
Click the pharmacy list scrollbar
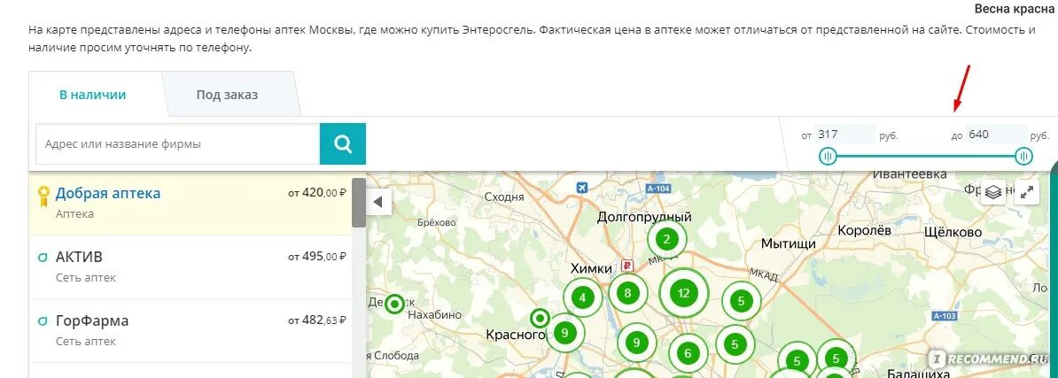358,202
